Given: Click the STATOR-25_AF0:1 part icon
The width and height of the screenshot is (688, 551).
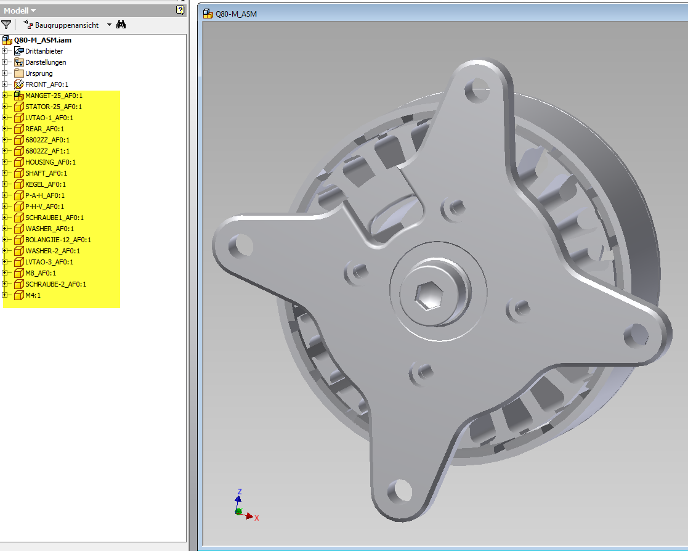Looking at the screenshot, I should 19,106.
